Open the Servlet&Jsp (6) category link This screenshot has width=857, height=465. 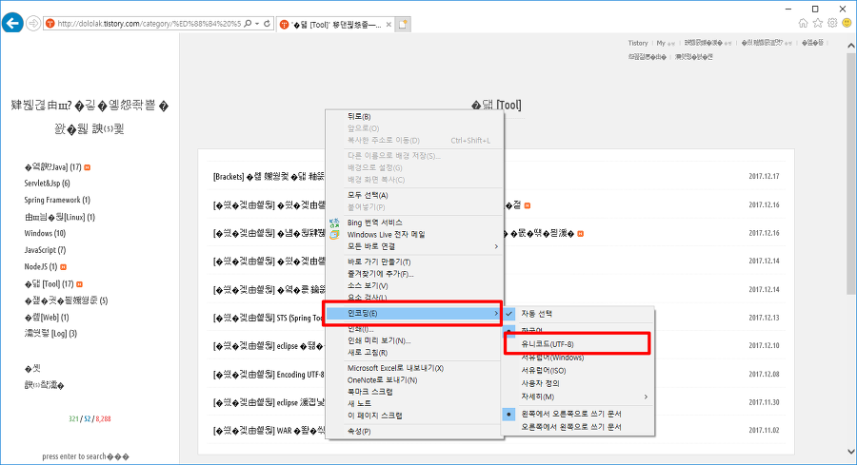[47, 184]
